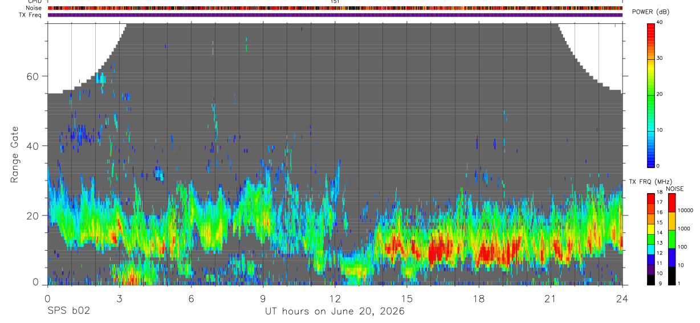Click the UT hours on June 20, 2026 title
Viewport: 700px width, 323px height.
tap(335, 312)
